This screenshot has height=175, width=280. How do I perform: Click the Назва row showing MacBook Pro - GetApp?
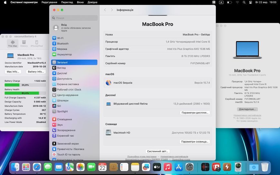click(158, 34)
